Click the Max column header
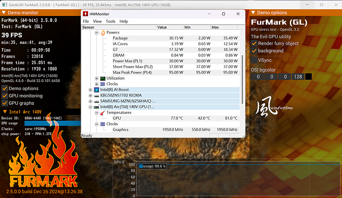 point(224,27)
